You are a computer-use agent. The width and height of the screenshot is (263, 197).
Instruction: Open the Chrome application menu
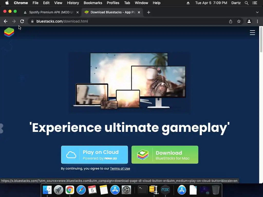21,3
